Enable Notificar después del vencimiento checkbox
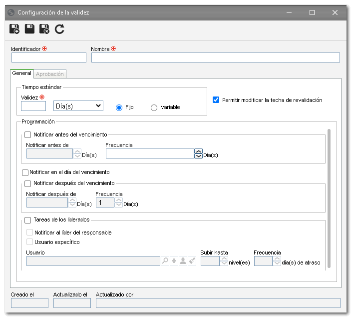The height and width of the screenshot is (318, 352). pos(27,183)
